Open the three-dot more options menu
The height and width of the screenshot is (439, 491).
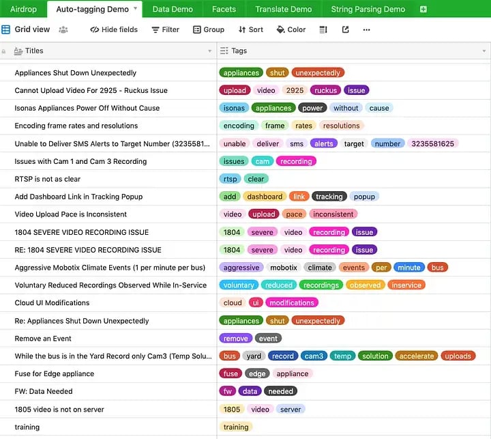(x=366, y=30)
